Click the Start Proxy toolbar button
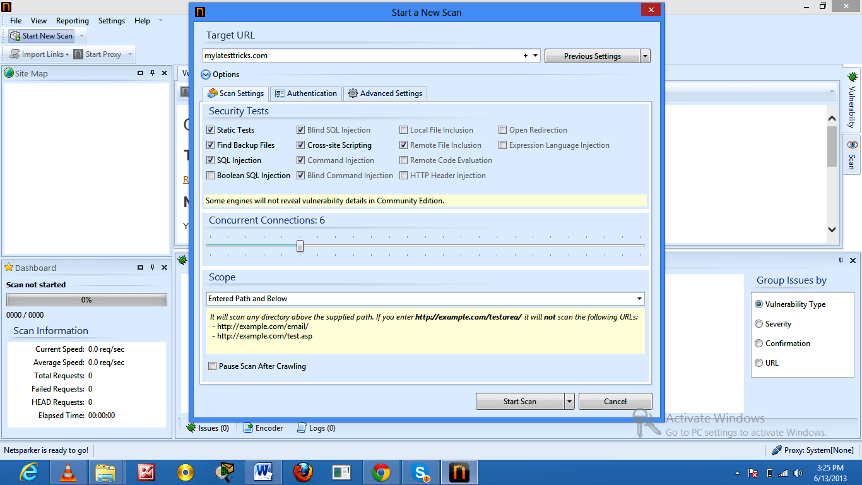The width and height of the screenshot is (862, 485). 97,54
